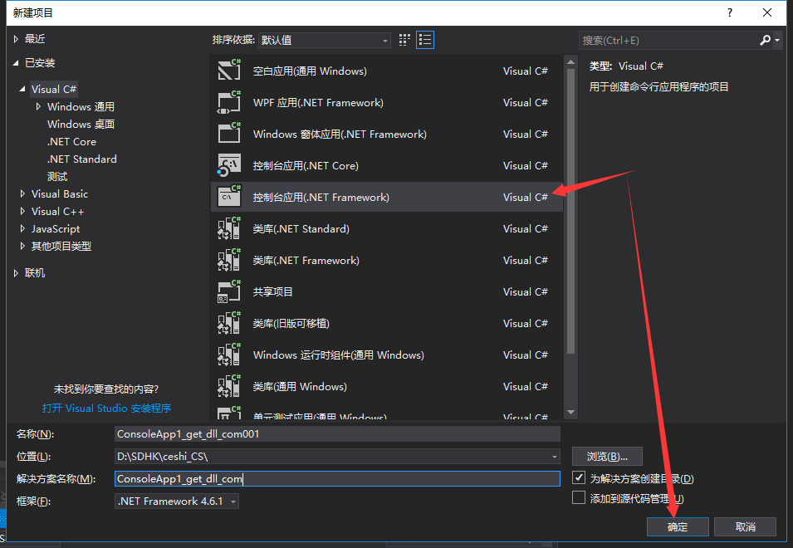Image resolution: width=793 pixels, height=548 pixels.
Task: Open the Visual Studio 安装程序 link
Action: point(106,408)
